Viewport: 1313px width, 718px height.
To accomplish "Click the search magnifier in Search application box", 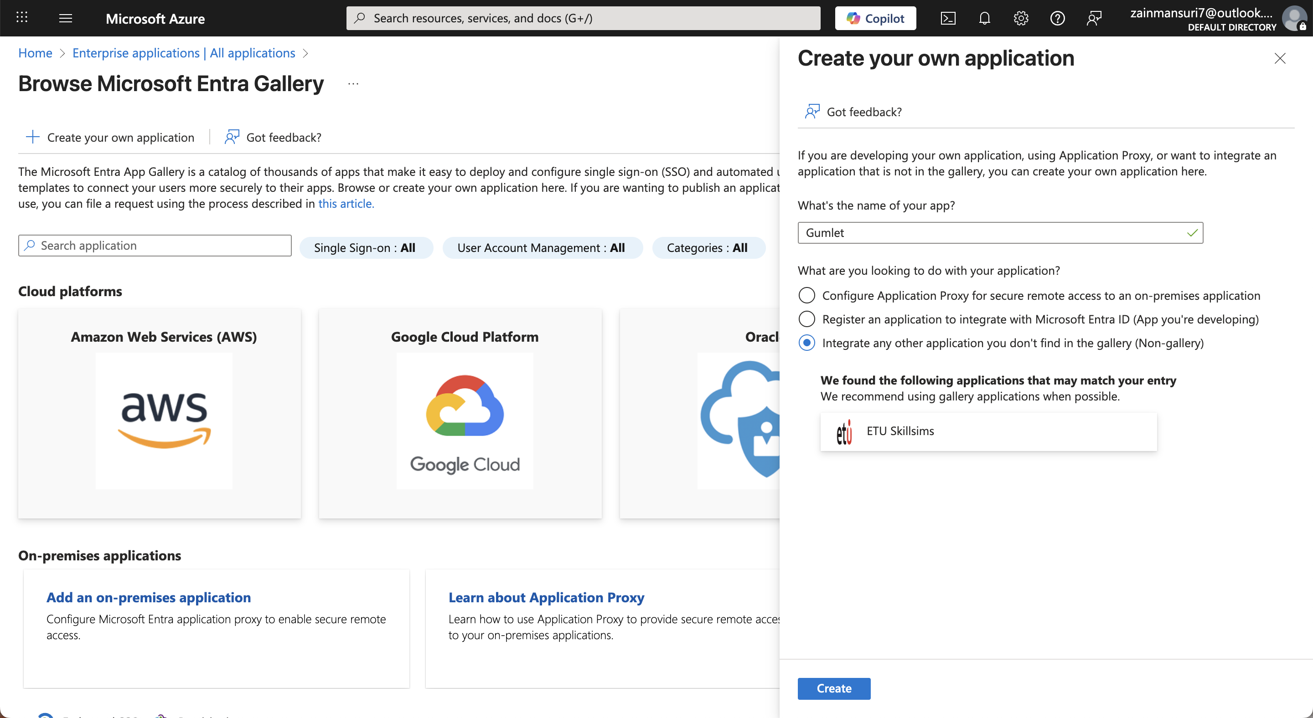I will (30, 246).
